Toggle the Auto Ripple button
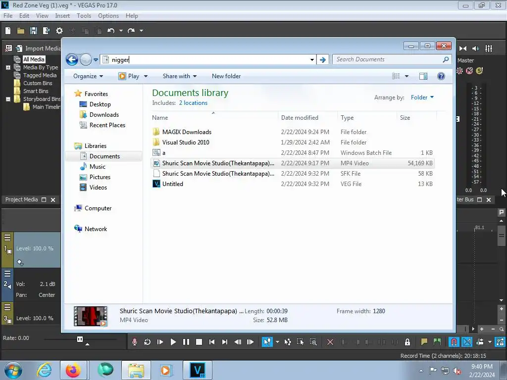 (480, 342)
